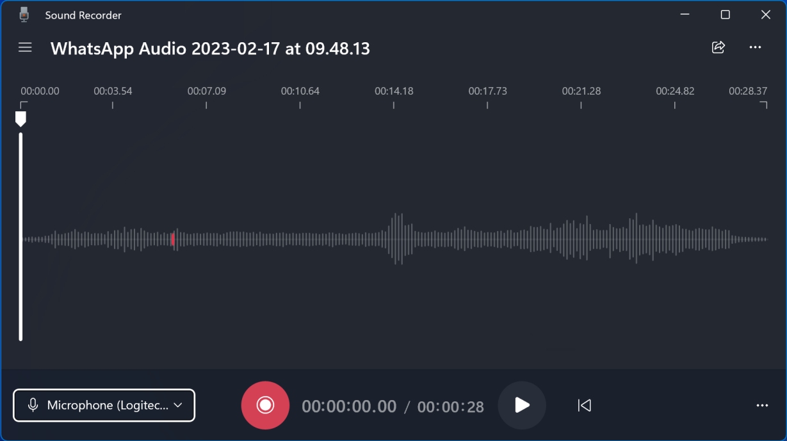Click the end trim bracket at 00:28.37
Viewport: 787px width, 441px height.
click(x=763, y=104)
